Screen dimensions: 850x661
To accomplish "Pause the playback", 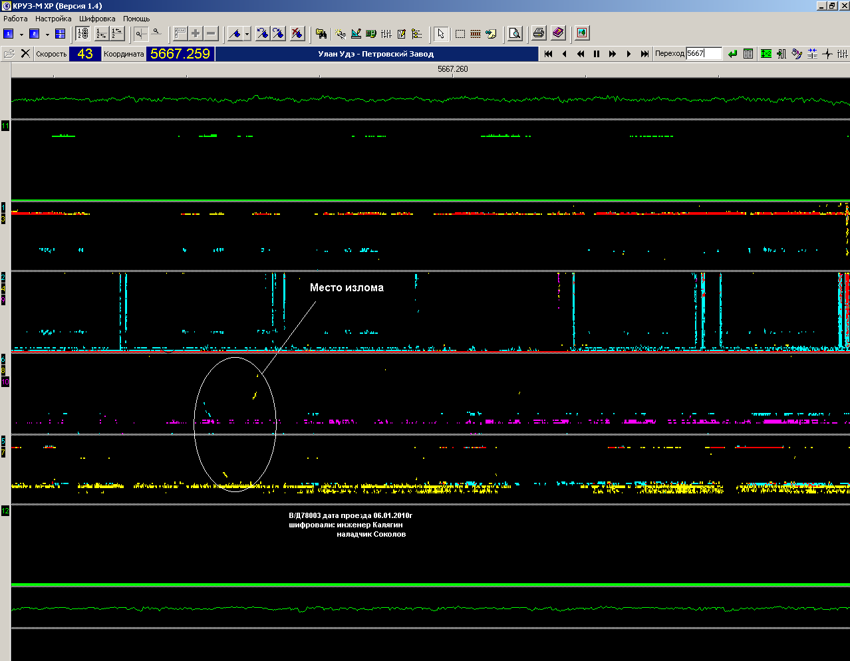I will [597, 54].
